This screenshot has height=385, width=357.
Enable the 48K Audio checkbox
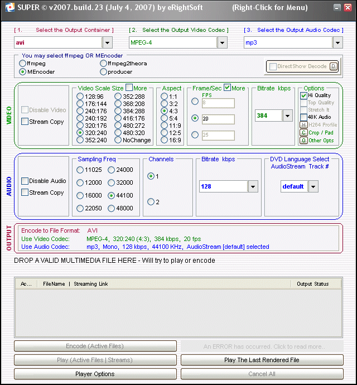click(303, 117)
